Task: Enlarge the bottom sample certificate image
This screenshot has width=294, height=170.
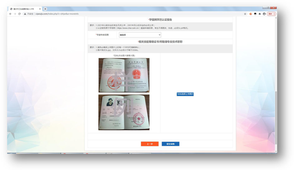Action: 124,112
